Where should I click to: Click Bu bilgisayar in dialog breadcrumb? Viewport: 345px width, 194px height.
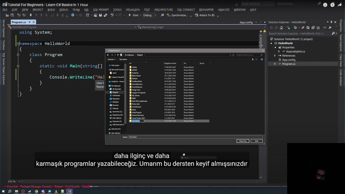129,55
